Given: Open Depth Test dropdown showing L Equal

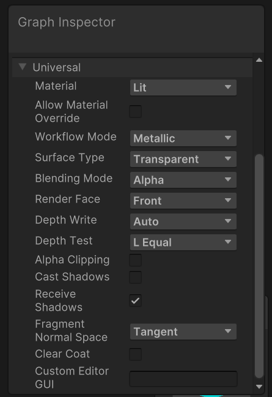Looking at the screenshot, I should tap(183, 242).
